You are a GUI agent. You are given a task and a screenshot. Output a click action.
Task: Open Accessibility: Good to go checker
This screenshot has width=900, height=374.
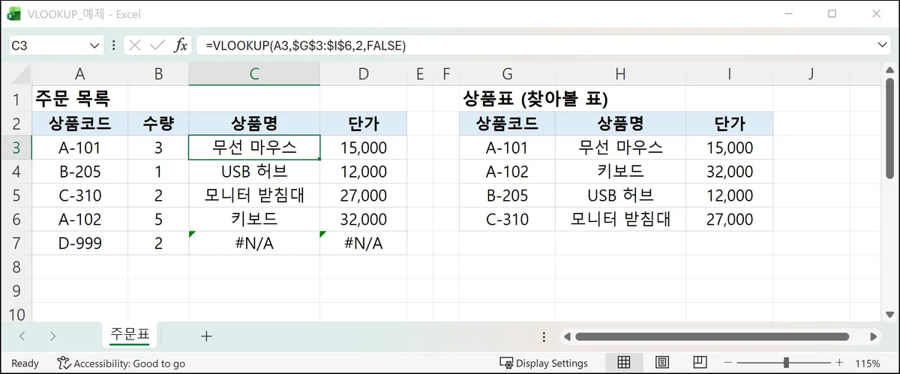pos(121,364)
